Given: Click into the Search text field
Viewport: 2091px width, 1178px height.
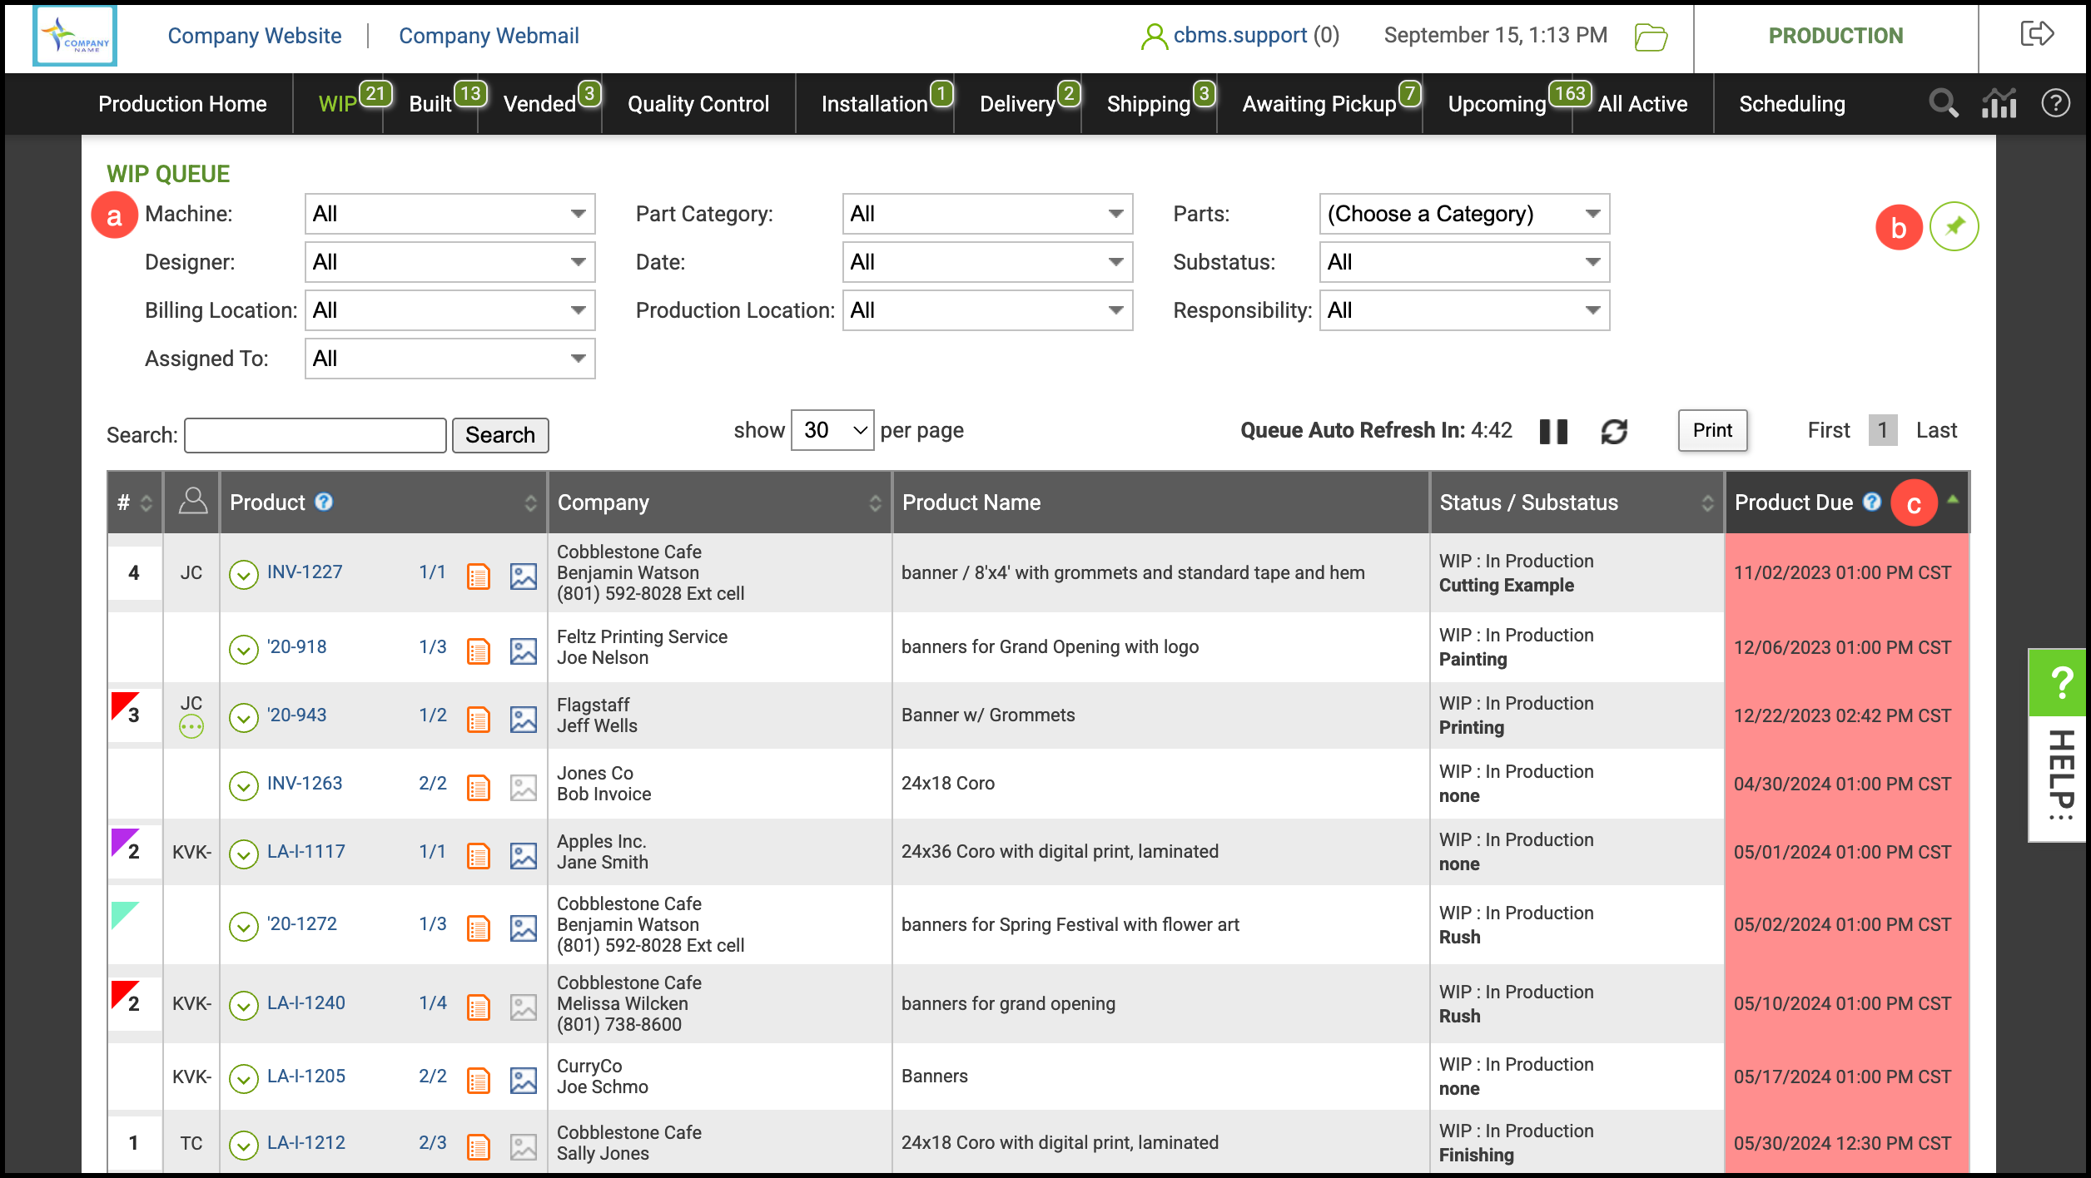Looking at the screenshot, I should (x=315, y=435).
